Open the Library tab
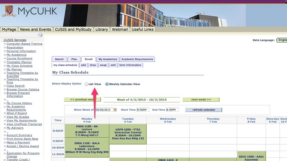This screenshot has width=287, height=161. pos(102,29)
